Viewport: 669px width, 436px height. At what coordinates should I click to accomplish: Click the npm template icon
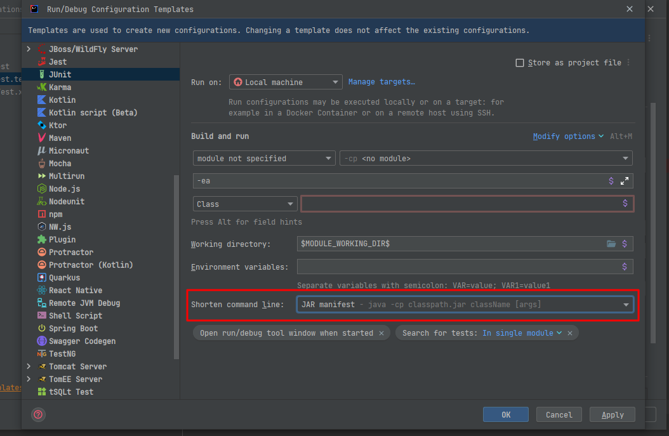pos(42,214)
